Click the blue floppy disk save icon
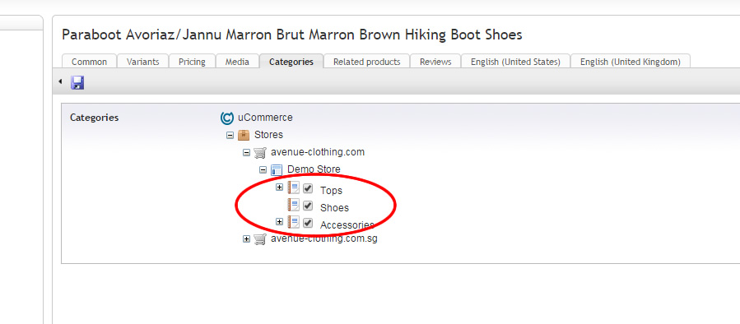740x324 pixels. pos(77,82)
